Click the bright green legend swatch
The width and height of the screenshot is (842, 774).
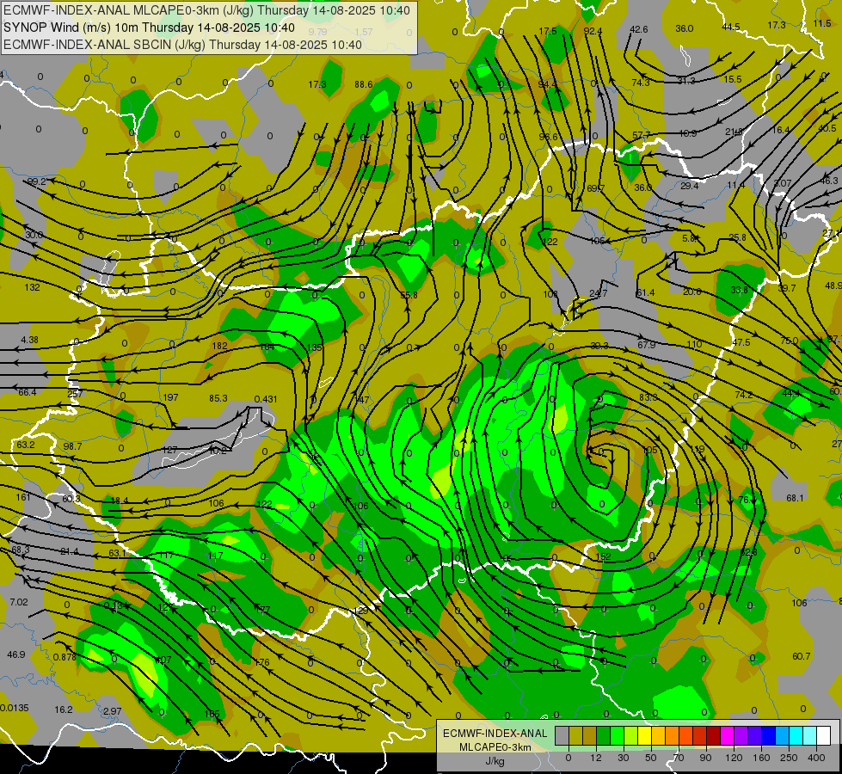(x=617, y=735)
